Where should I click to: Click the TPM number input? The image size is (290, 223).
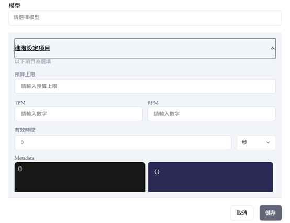[x=79, y=114]
